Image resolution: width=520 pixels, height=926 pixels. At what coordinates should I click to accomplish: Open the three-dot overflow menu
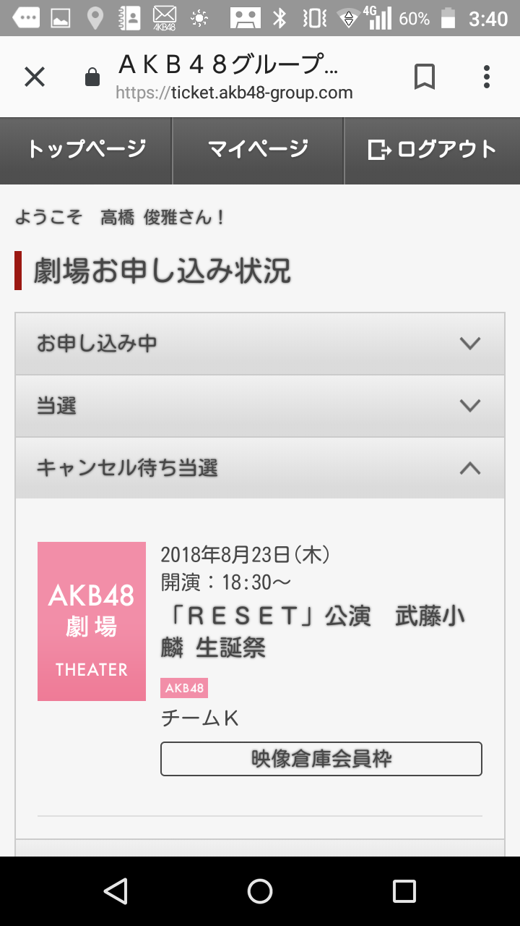487,77
